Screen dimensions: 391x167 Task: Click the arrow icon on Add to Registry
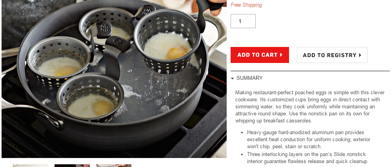[360, 55]
